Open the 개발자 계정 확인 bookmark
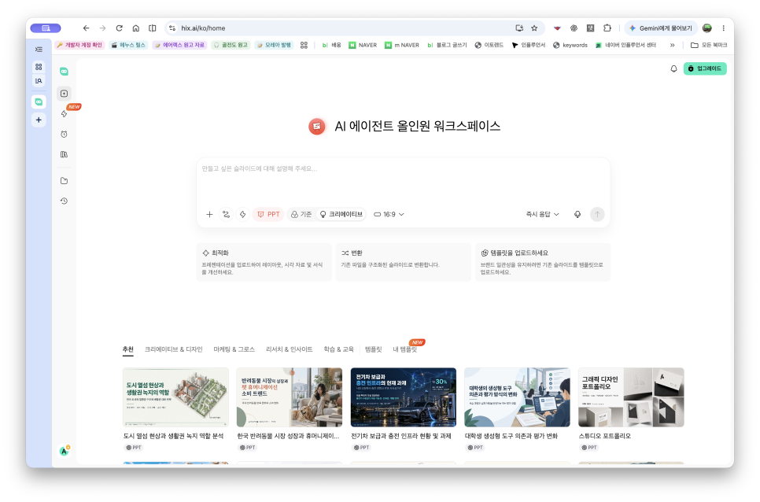 point(79,45)
